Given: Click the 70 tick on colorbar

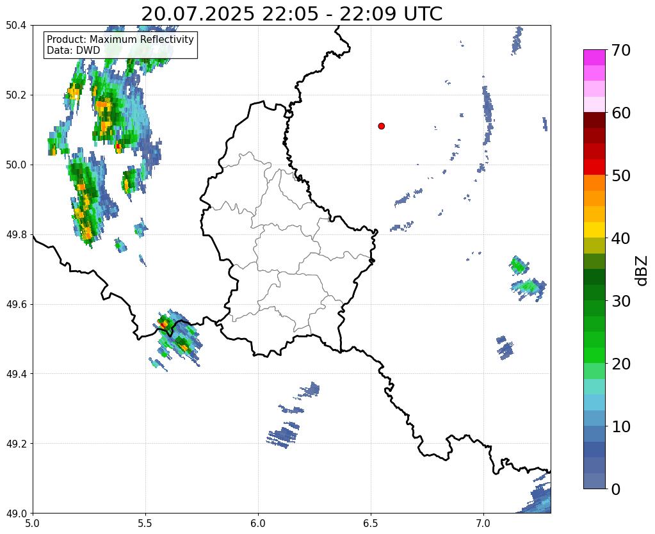Looking at the screenshot, I should coord(620,50).
